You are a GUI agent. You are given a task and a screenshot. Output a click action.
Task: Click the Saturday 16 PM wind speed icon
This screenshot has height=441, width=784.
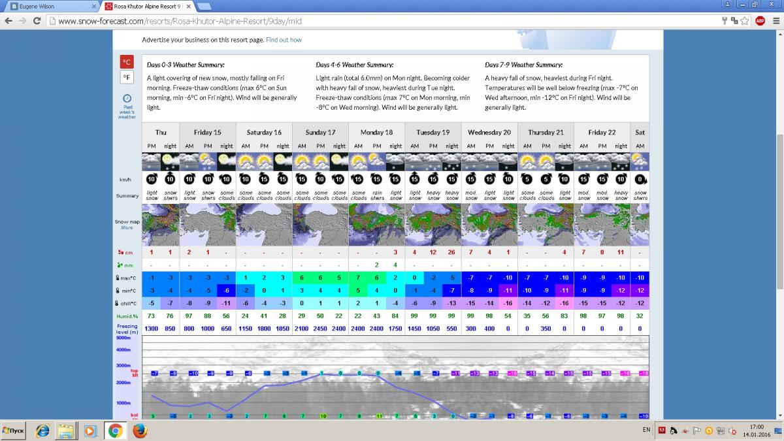coord(264,179)
